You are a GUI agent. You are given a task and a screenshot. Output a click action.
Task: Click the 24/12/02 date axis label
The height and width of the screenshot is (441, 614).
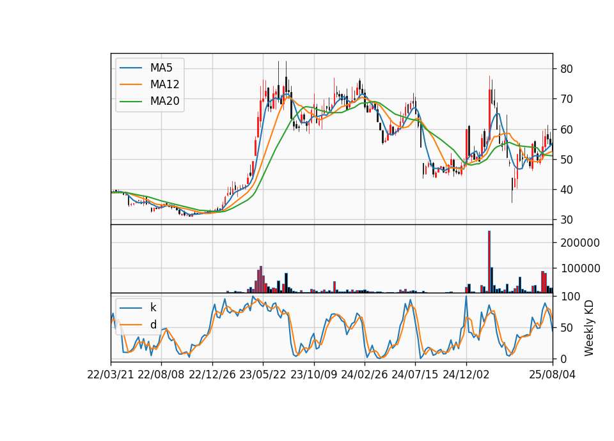(466, 375)
